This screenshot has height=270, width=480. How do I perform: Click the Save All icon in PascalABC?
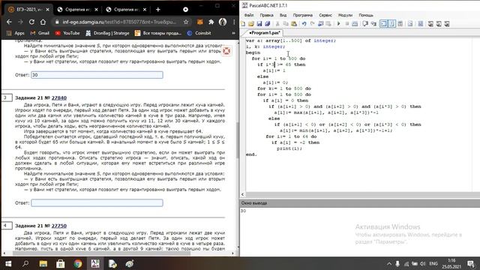tap(267, 24)
